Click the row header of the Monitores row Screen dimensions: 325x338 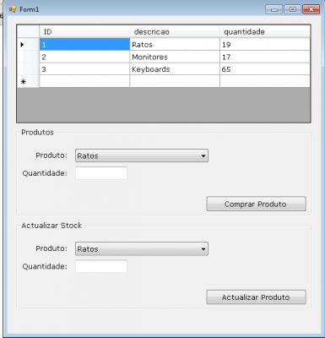(x=28, y=57)
